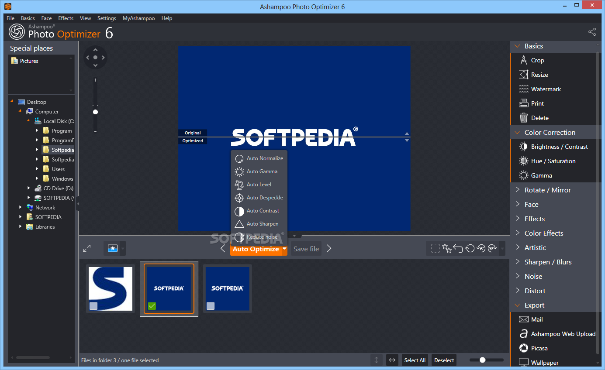The image size is (605, 370).
Task: Click the share icon in header
Action: [x=592, y=32]
